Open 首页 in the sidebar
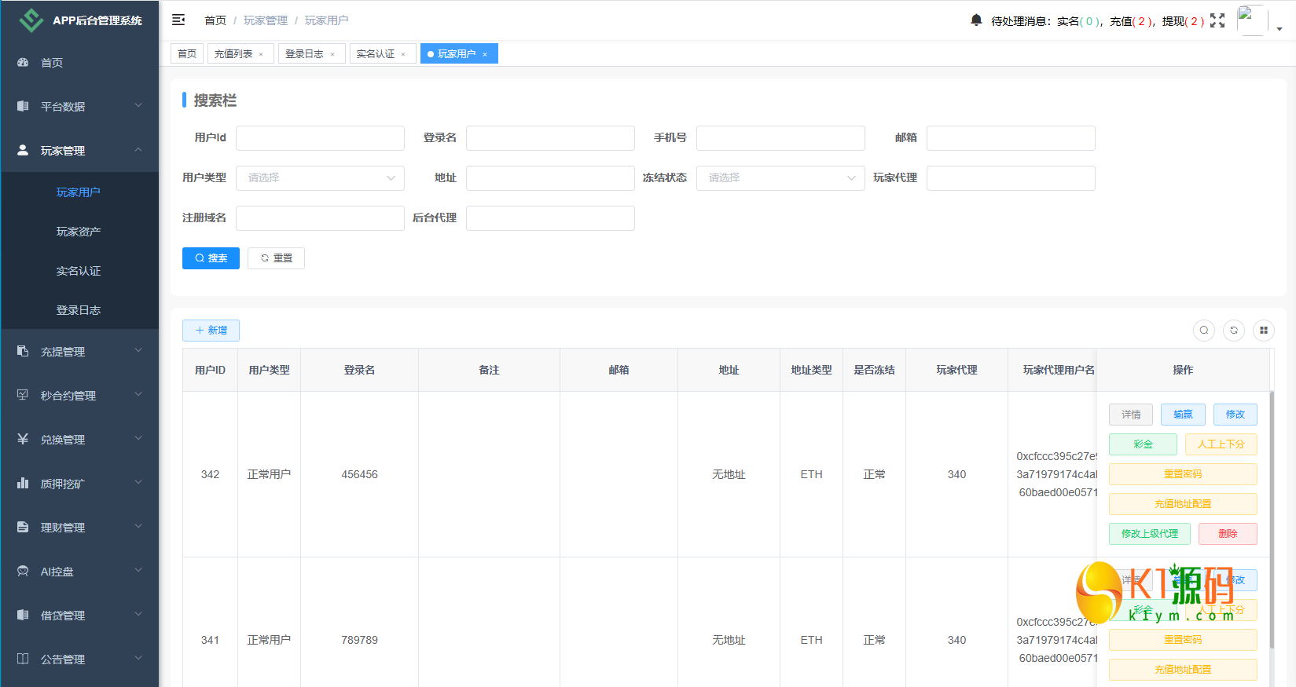Viewport: 1296px width, 687px height. coord(79,63)
